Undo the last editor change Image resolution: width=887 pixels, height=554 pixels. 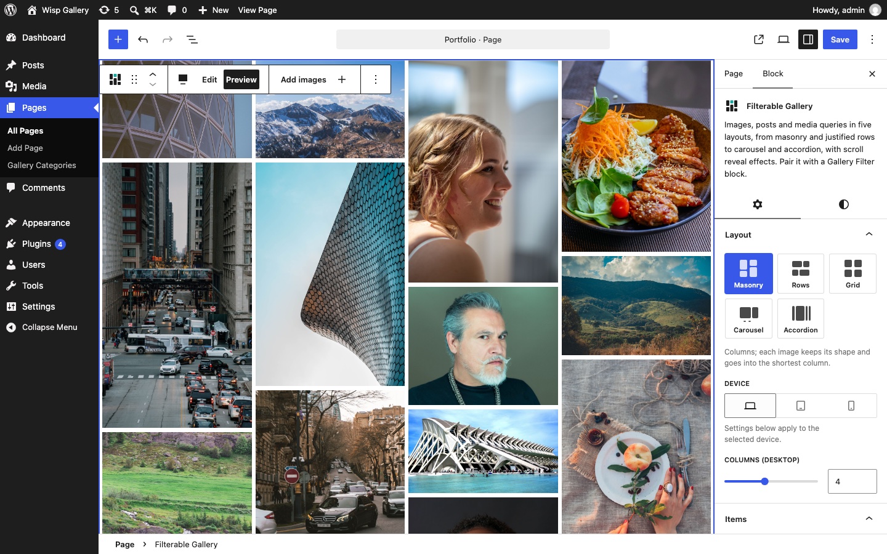click(143, 39)
